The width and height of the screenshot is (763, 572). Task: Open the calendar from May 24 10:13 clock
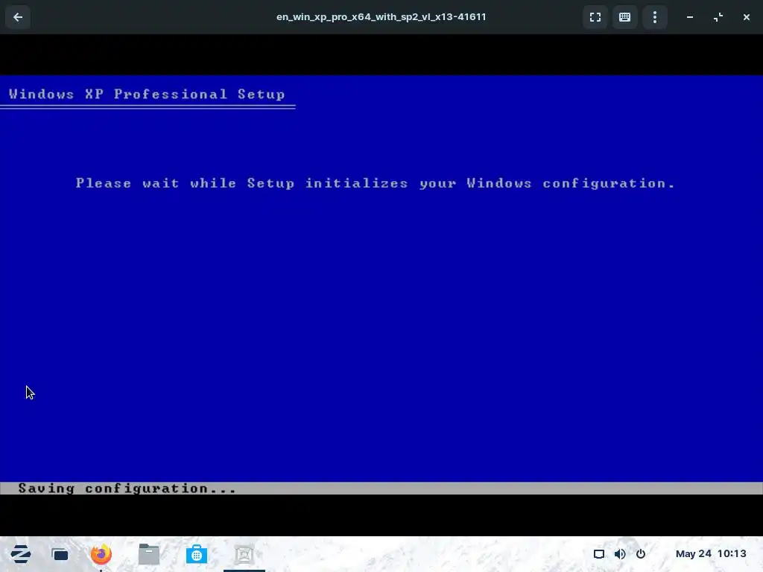(x=711, y=554)
